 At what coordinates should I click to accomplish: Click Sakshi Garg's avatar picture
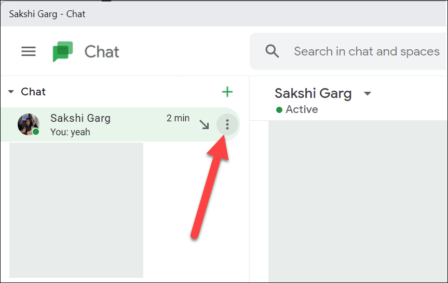coord(28,124)
